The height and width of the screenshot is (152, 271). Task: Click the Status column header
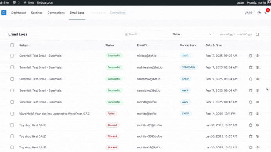tap(110, 45)
